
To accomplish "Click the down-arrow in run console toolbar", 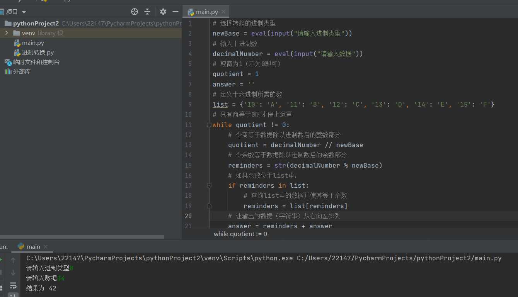I will [13, 273].
